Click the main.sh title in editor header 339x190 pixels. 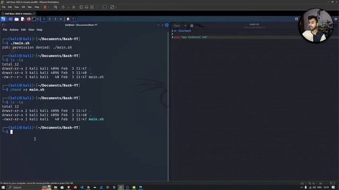(x=254, y=24)
